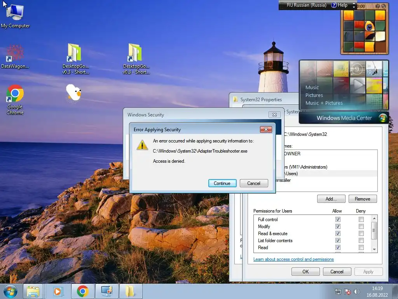Click Continue in Error Applying Security
This screenshot has height=299, width=398.
(x=222, y=183)
